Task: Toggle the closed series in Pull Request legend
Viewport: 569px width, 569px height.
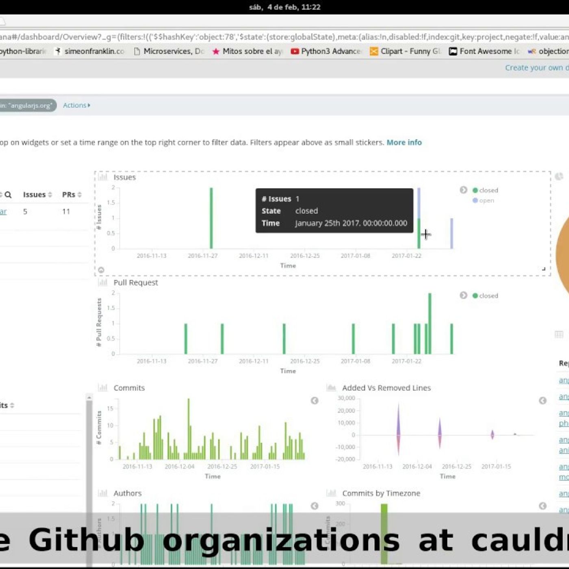Action: pos(485,295)
